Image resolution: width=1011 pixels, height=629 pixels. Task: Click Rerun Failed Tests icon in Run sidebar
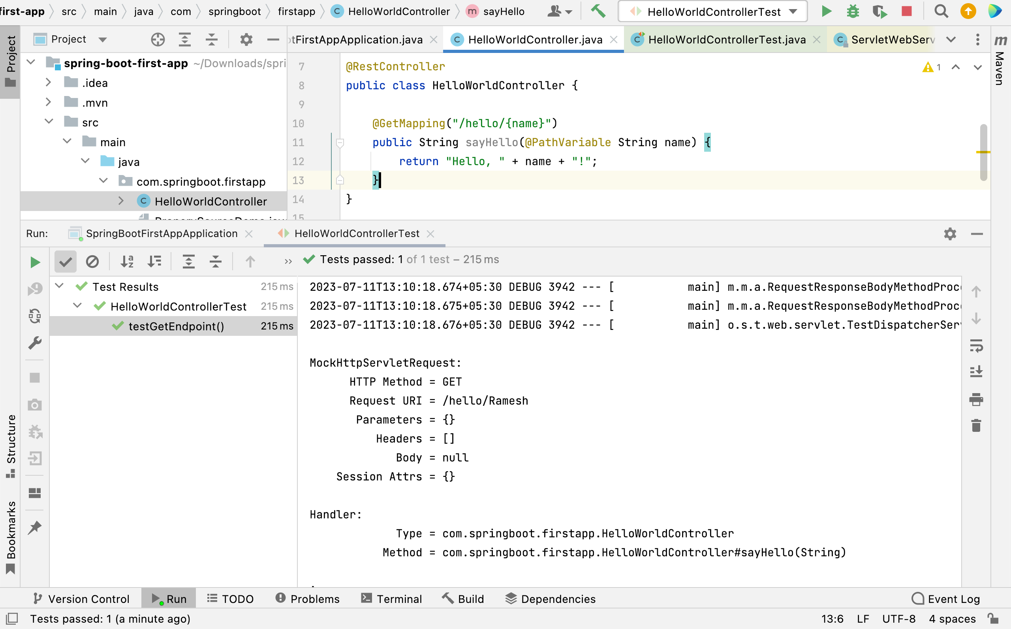(35, 289)
